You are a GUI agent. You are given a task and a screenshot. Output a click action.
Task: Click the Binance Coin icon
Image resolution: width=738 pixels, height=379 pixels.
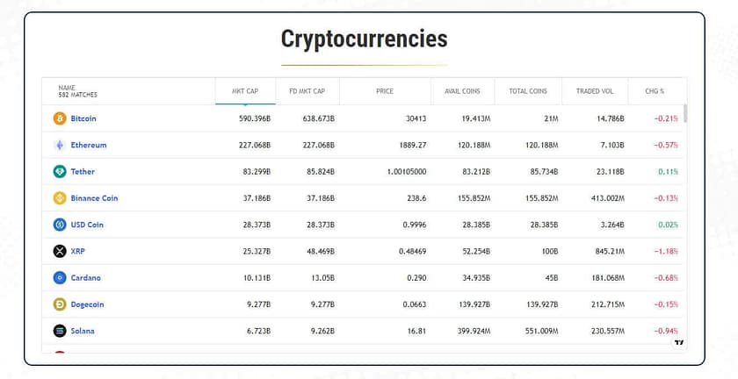60,198
